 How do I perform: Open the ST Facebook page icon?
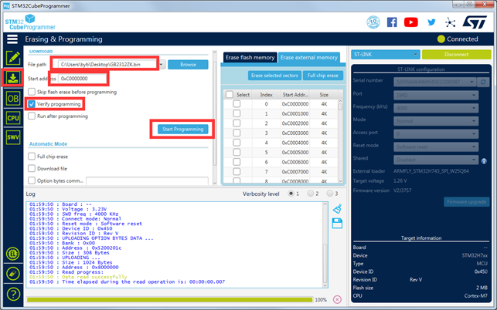(392, 22)
